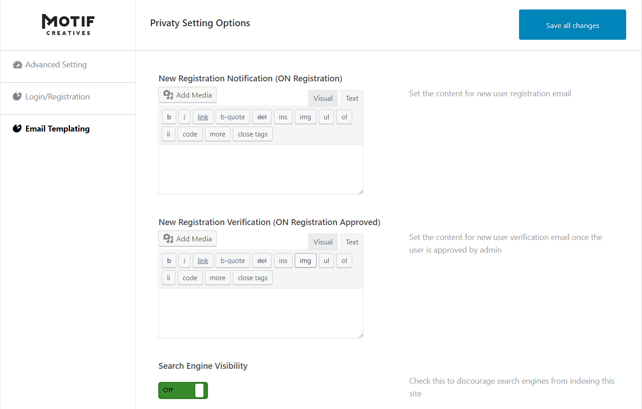
Task: Click the bold 'b' button in first editor
Action: pyautogui.click(x=169, y=117)
